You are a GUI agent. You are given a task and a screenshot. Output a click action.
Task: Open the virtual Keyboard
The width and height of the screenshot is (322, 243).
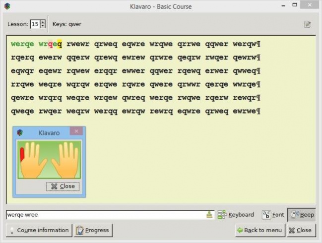(x=236, y=215)
